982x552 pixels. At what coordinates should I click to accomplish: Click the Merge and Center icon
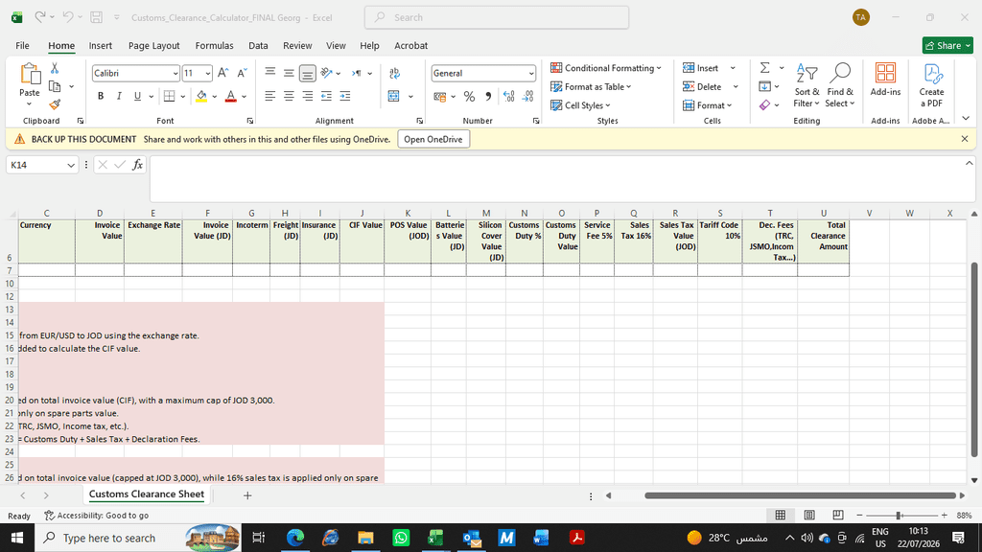394,96
